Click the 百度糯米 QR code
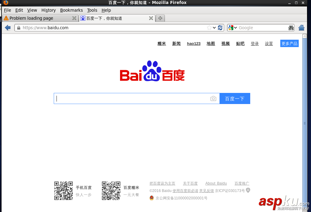 click(x=111, y=191)
